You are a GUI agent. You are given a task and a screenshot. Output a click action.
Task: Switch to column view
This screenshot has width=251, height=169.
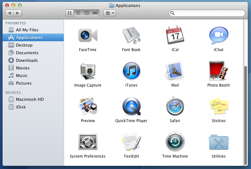tap(87, 13)
